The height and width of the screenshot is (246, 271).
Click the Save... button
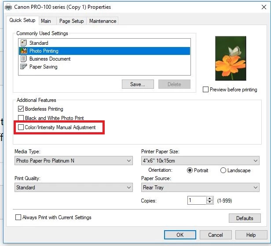coord(138,84)
